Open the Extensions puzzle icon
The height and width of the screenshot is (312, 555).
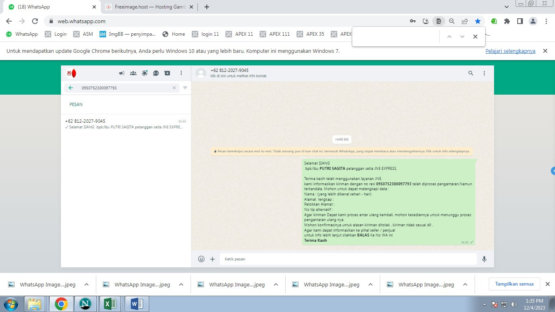pyautogui.click(x=507, y=21)
